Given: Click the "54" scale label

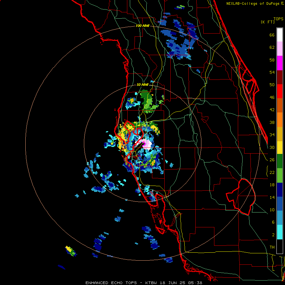Looking at the screenshot, I should [x=272, y=73].
